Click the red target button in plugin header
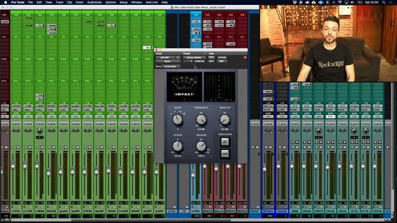This screenshot has width=397, height=223. coord(245,58)
